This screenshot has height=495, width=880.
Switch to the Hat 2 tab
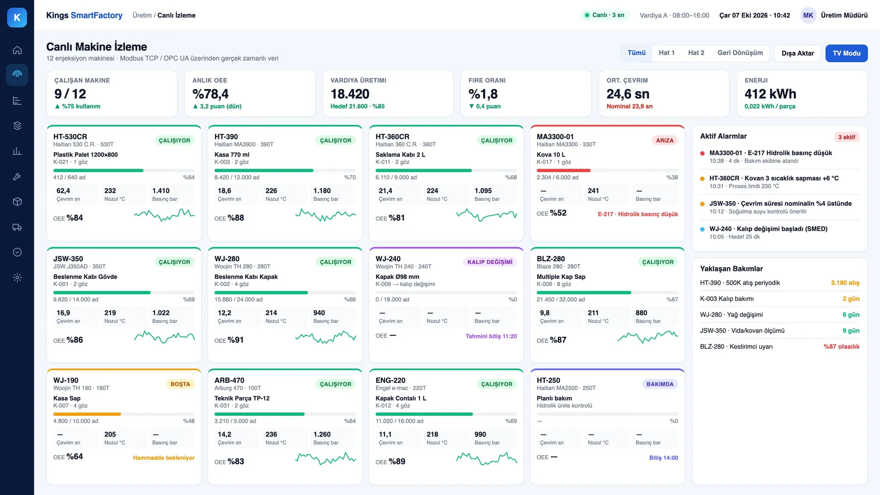point(696,53)
